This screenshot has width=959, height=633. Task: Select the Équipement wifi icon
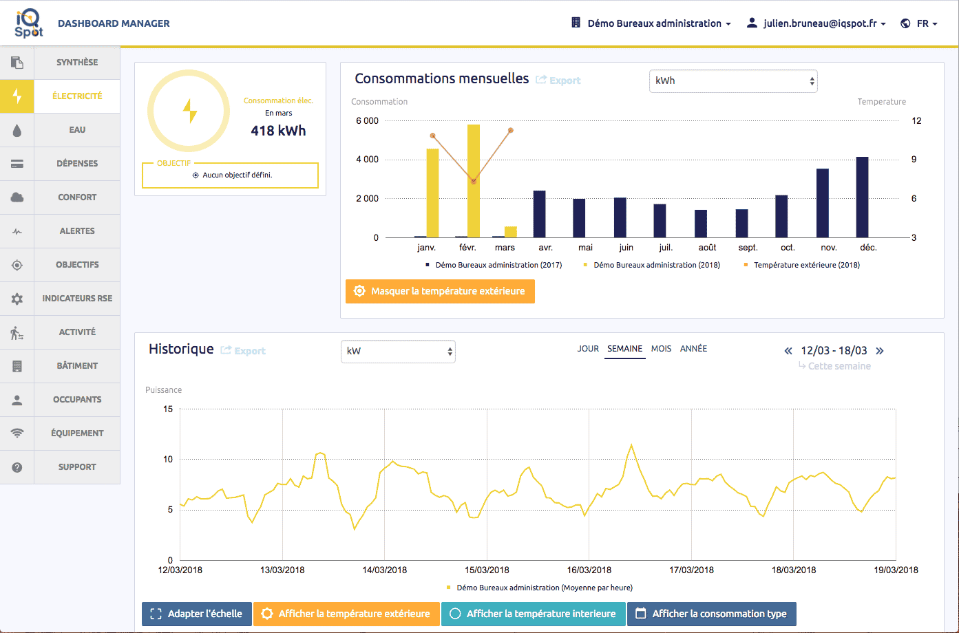[x=17, y=433]
